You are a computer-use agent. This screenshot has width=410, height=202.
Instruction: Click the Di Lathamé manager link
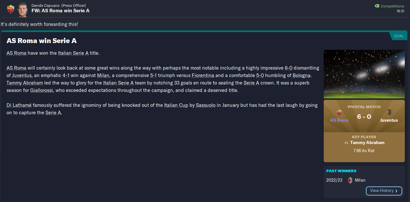(x=19, y=105)
